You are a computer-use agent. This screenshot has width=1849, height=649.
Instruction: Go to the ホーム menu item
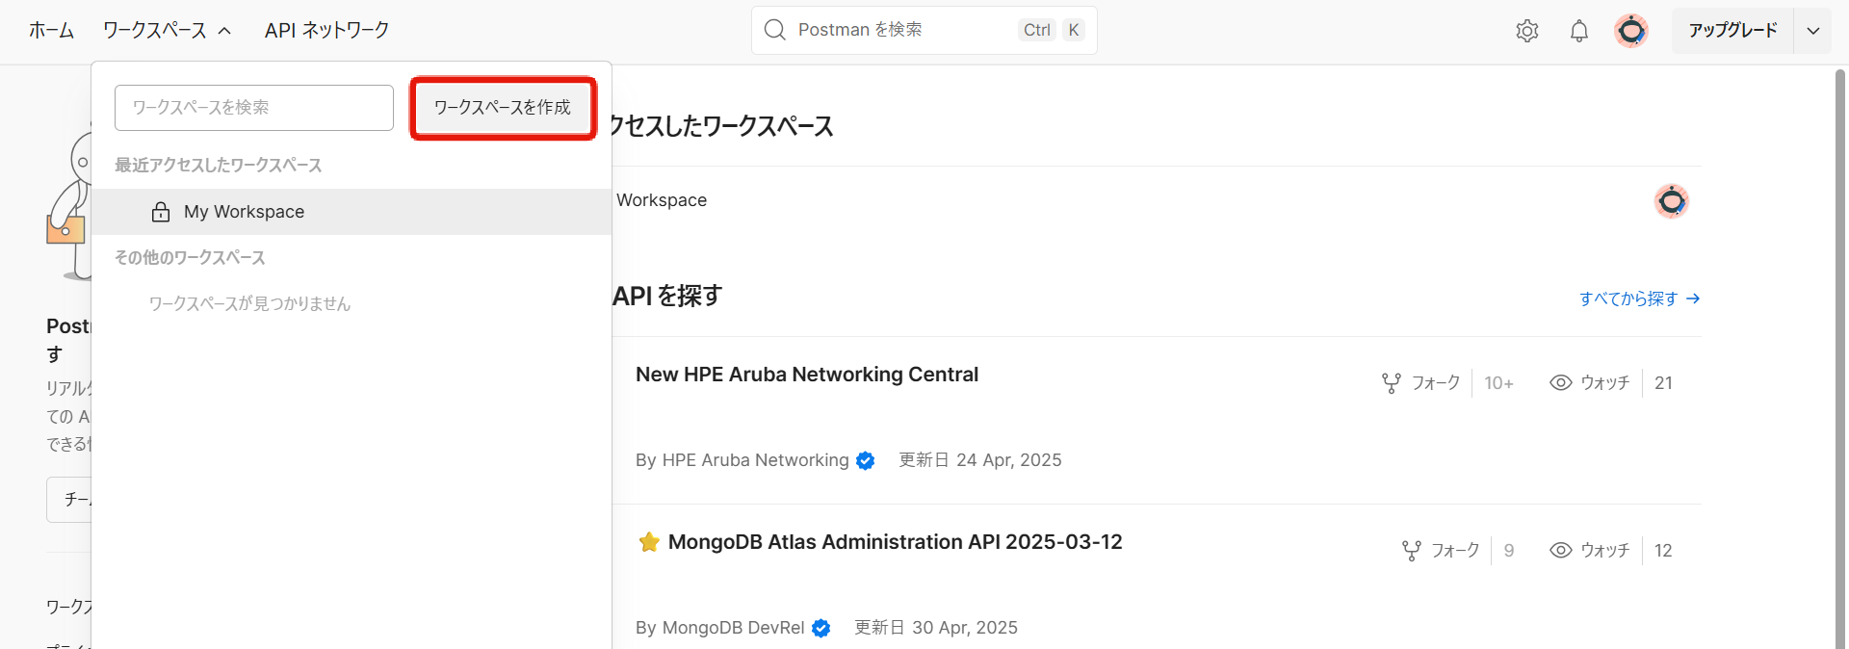(51, 31)
